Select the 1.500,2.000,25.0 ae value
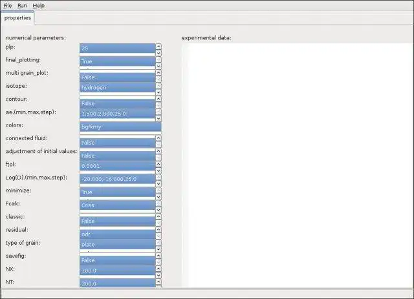This screenshot has width=414, height=299. coord(118,114)
